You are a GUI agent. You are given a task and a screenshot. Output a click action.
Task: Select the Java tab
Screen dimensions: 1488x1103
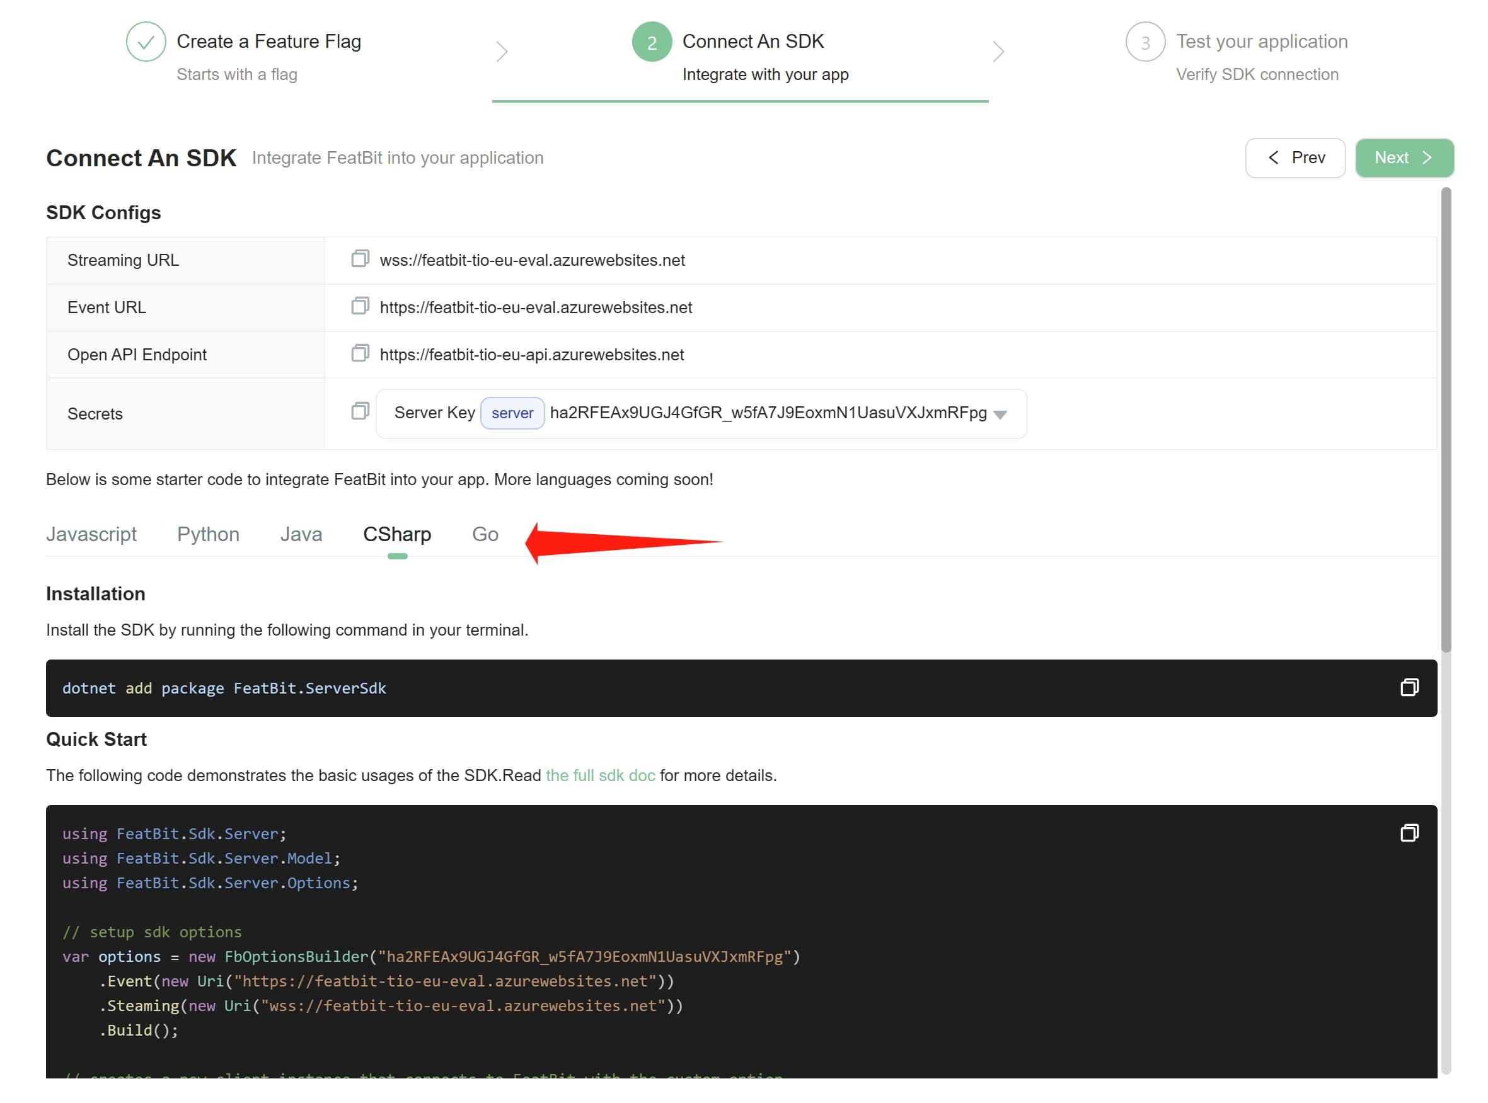pyautogui.click(x=301, y=534)
